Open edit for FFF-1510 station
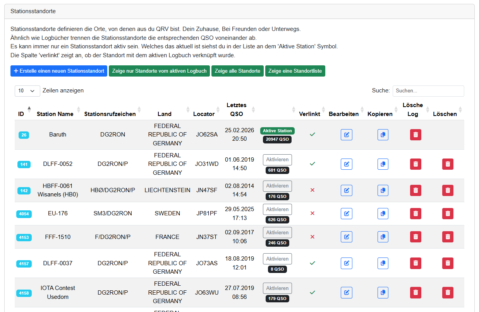This screenshot has height=312, width=479. [x=346, y=237]
